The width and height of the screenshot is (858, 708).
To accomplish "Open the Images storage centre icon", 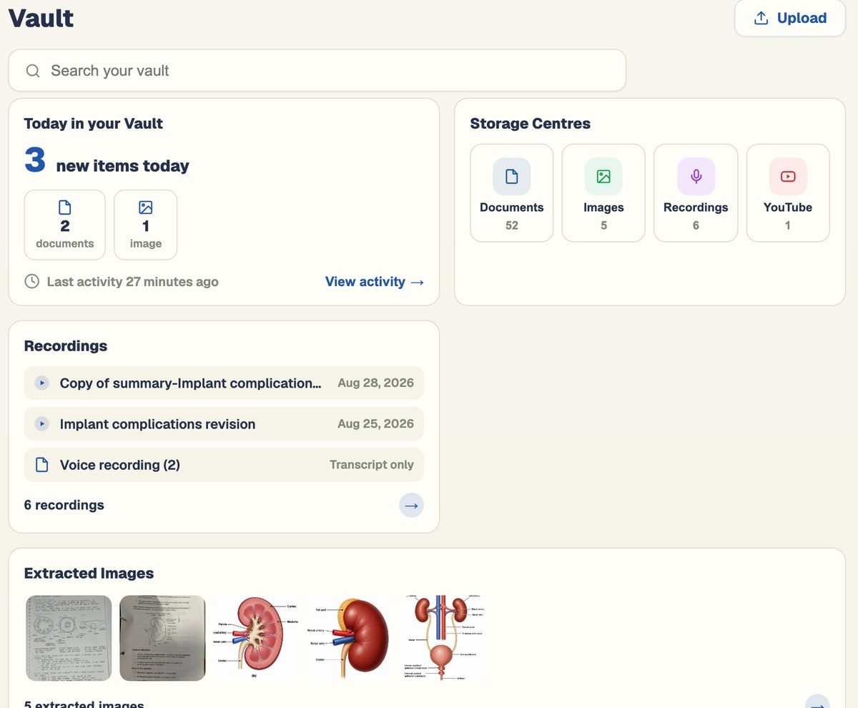I will click(603, 177).
